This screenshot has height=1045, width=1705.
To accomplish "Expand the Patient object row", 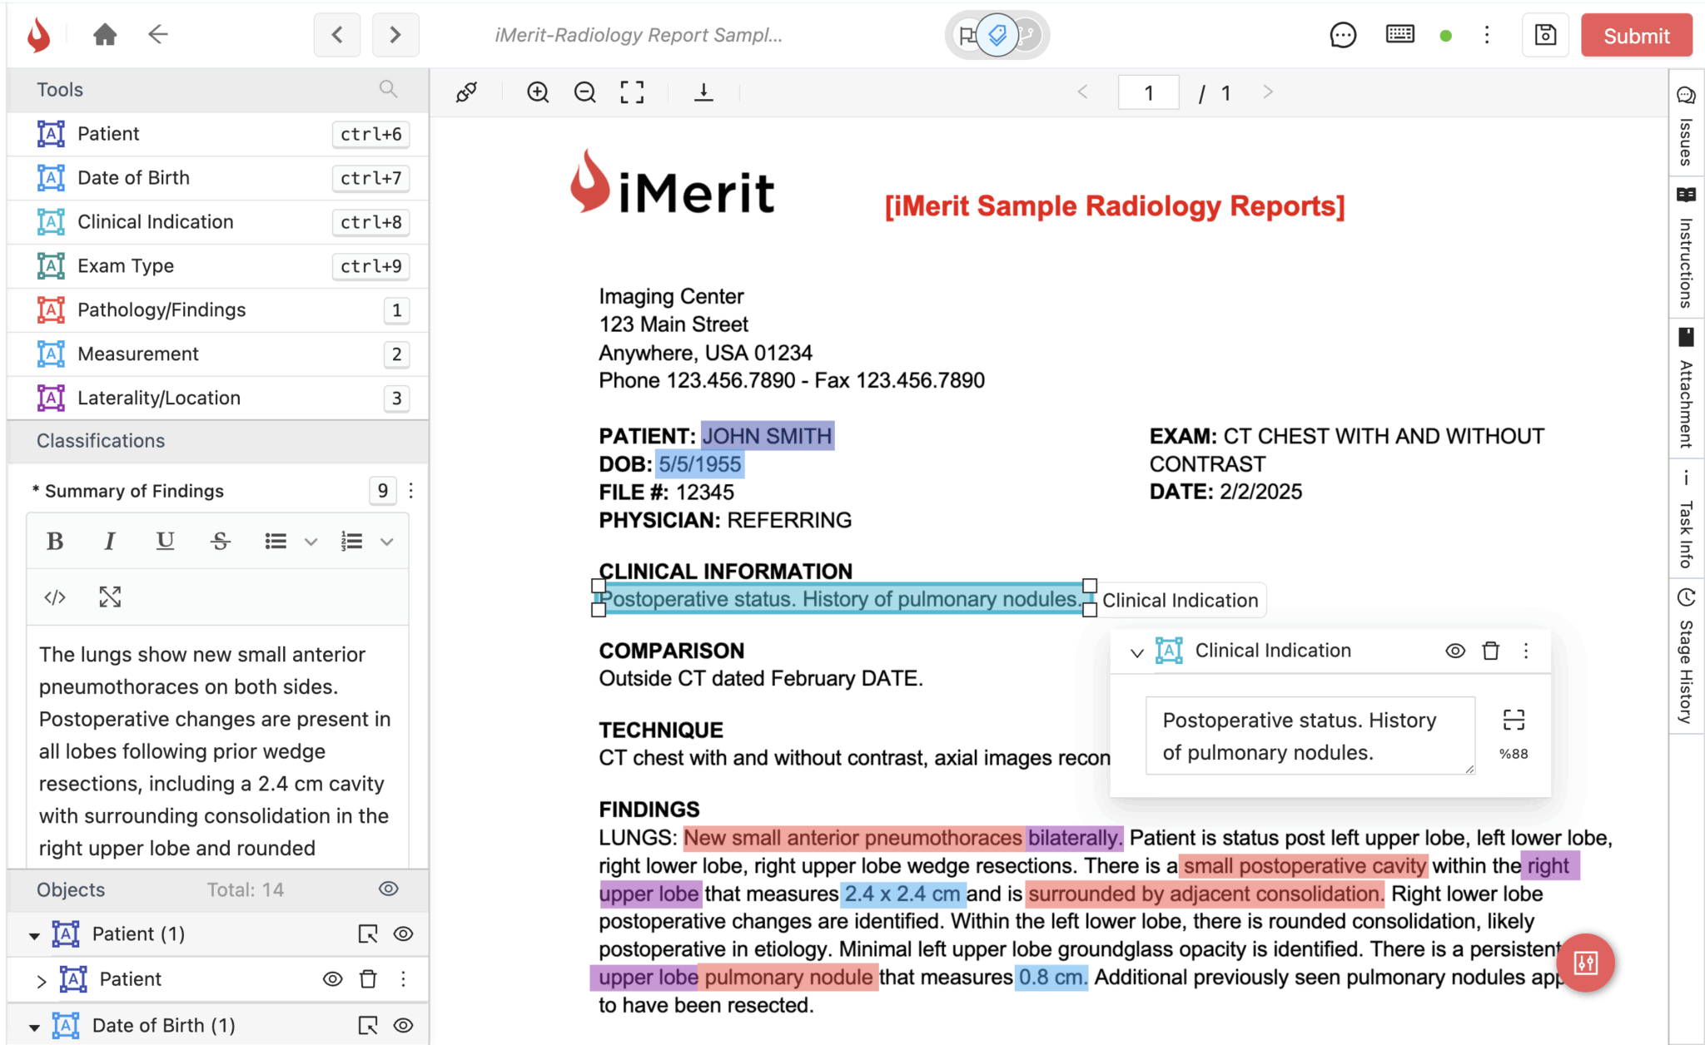I will (x=41, y=981).
